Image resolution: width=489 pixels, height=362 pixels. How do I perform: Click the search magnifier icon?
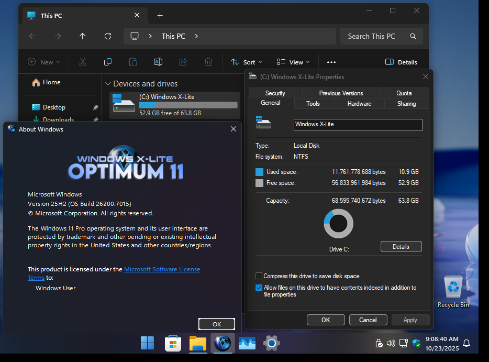[413, 36]
